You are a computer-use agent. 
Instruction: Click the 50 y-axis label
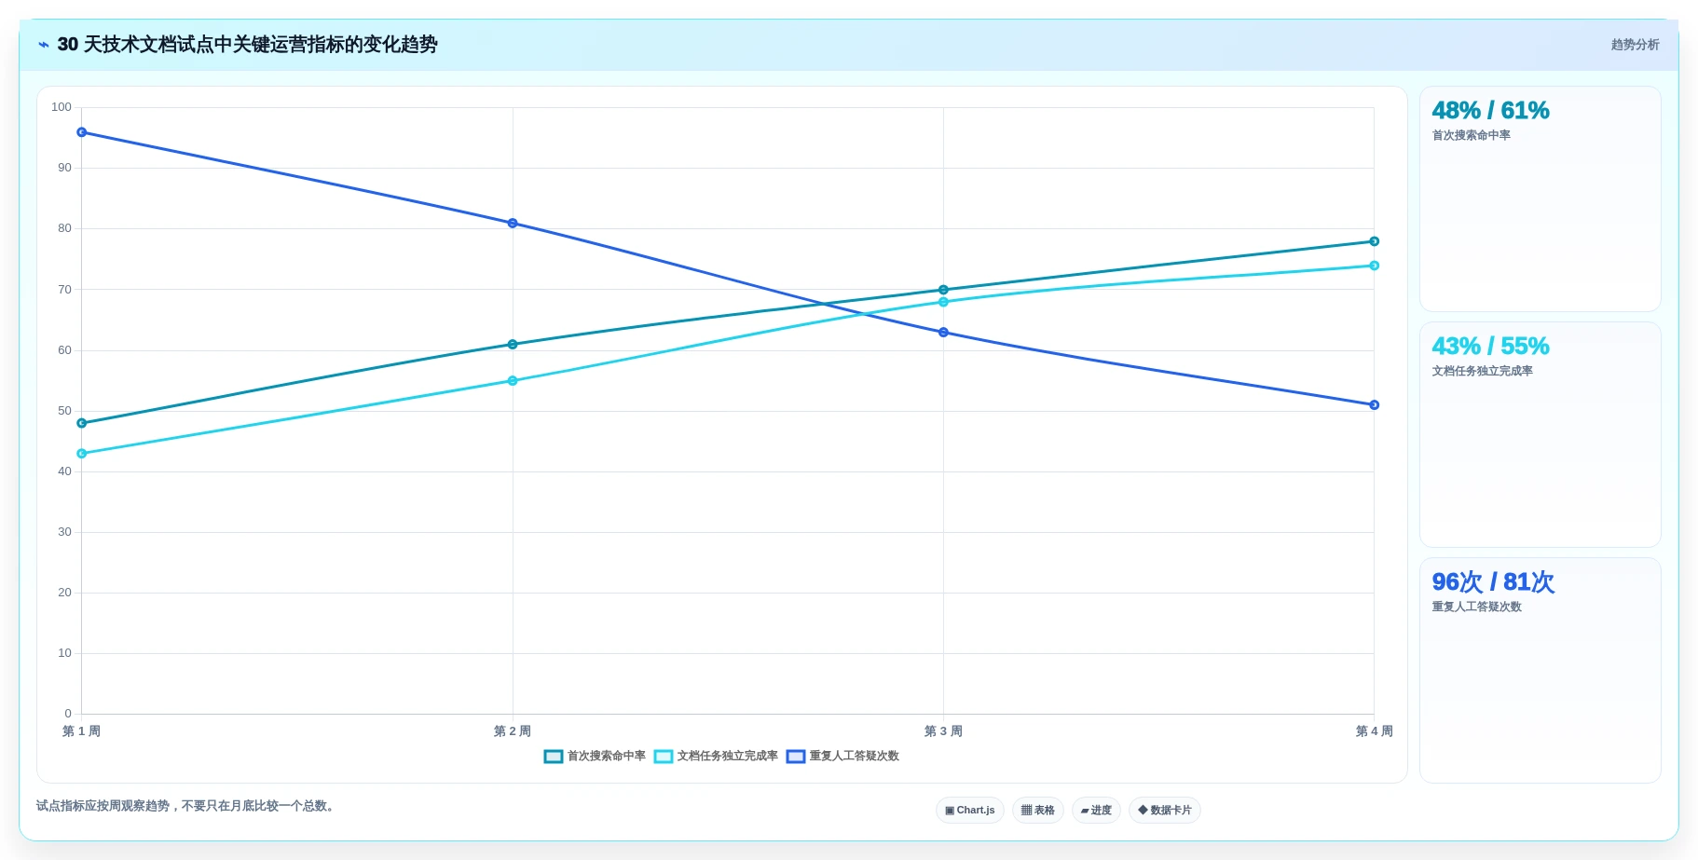pyautogui.click(x=64, y=411)
